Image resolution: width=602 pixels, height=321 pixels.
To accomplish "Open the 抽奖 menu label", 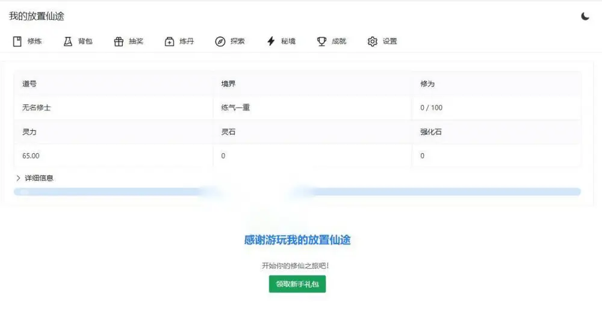I will point(136,41).
